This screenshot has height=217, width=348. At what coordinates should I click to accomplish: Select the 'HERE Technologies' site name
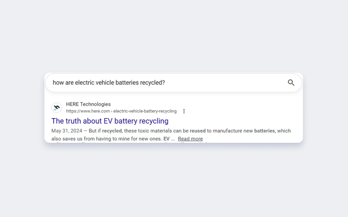88,104
